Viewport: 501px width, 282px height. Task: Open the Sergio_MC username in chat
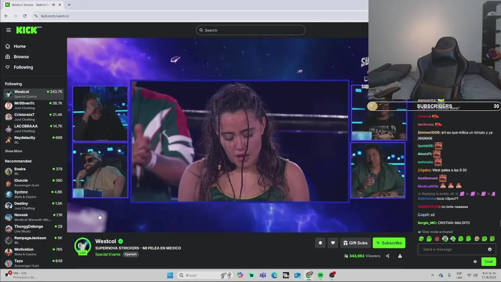[427, 223]
